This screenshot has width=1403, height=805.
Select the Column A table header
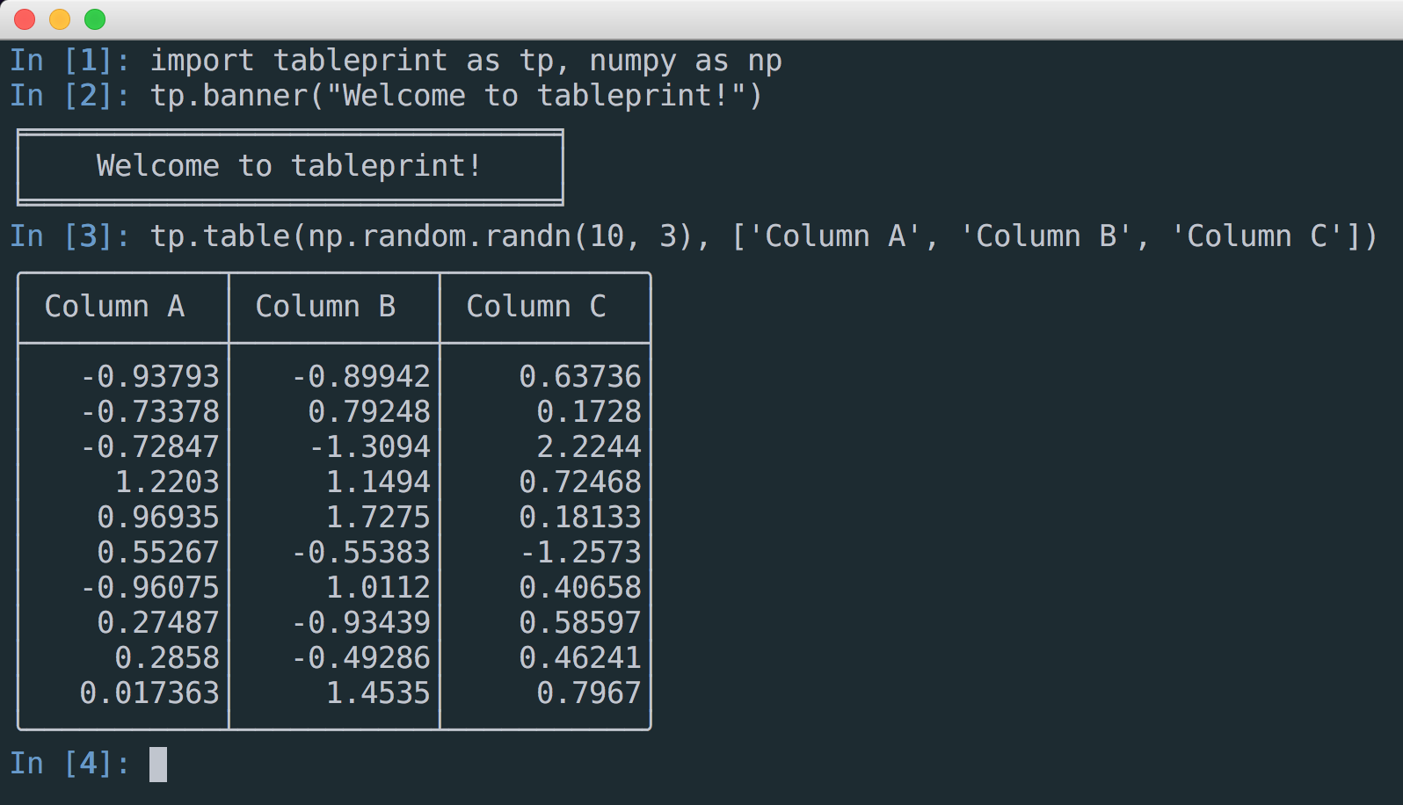click(114, 307)
